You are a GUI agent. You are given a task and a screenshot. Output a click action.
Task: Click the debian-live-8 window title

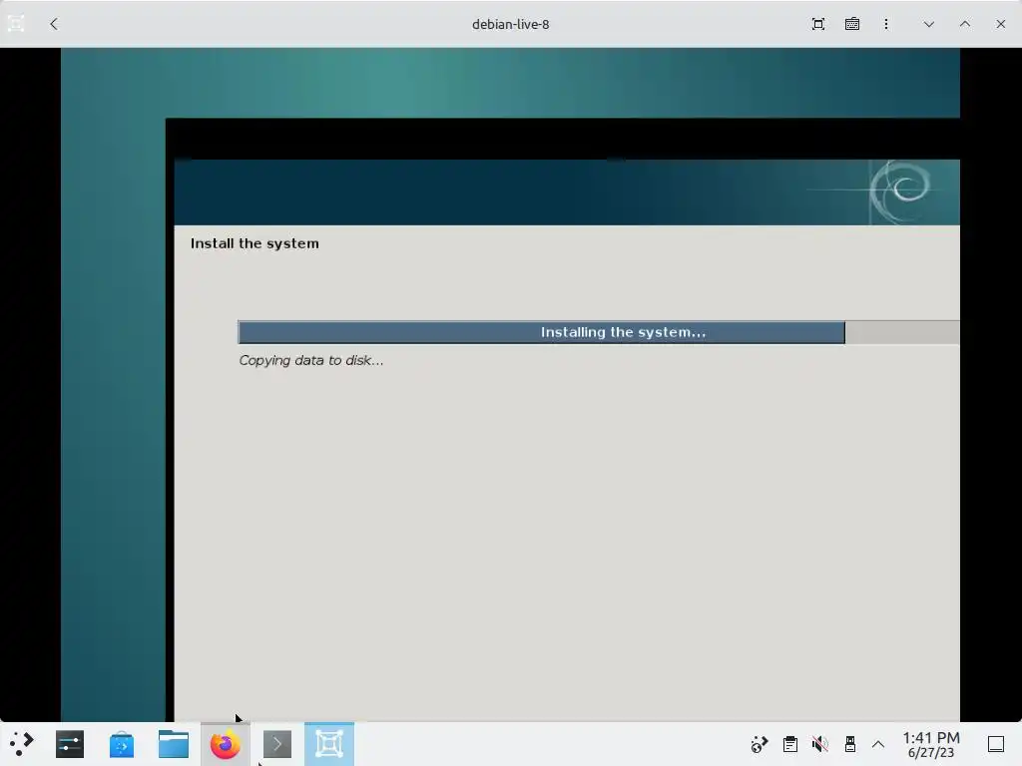[x=510, y=24]
